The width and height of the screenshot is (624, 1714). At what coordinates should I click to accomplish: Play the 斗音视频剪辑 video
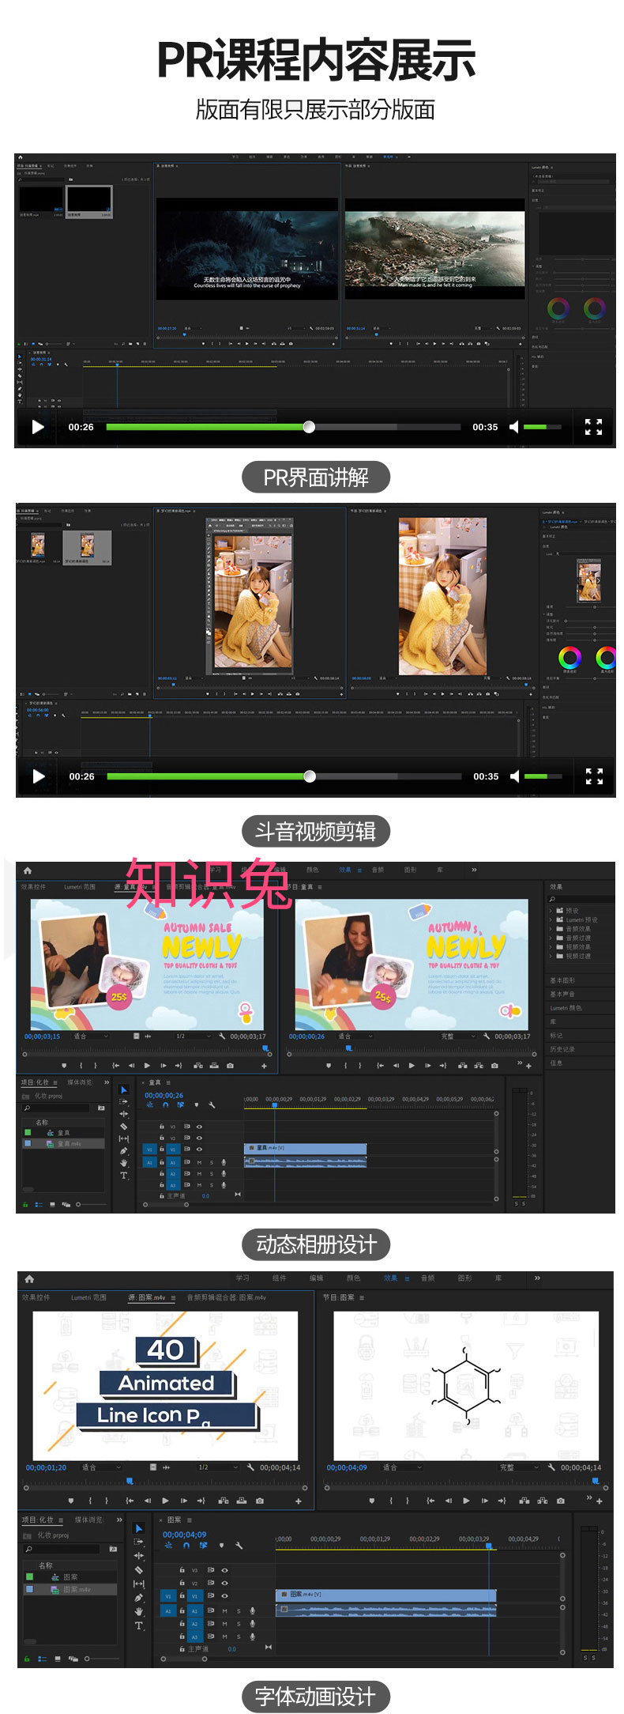[38, 776]
